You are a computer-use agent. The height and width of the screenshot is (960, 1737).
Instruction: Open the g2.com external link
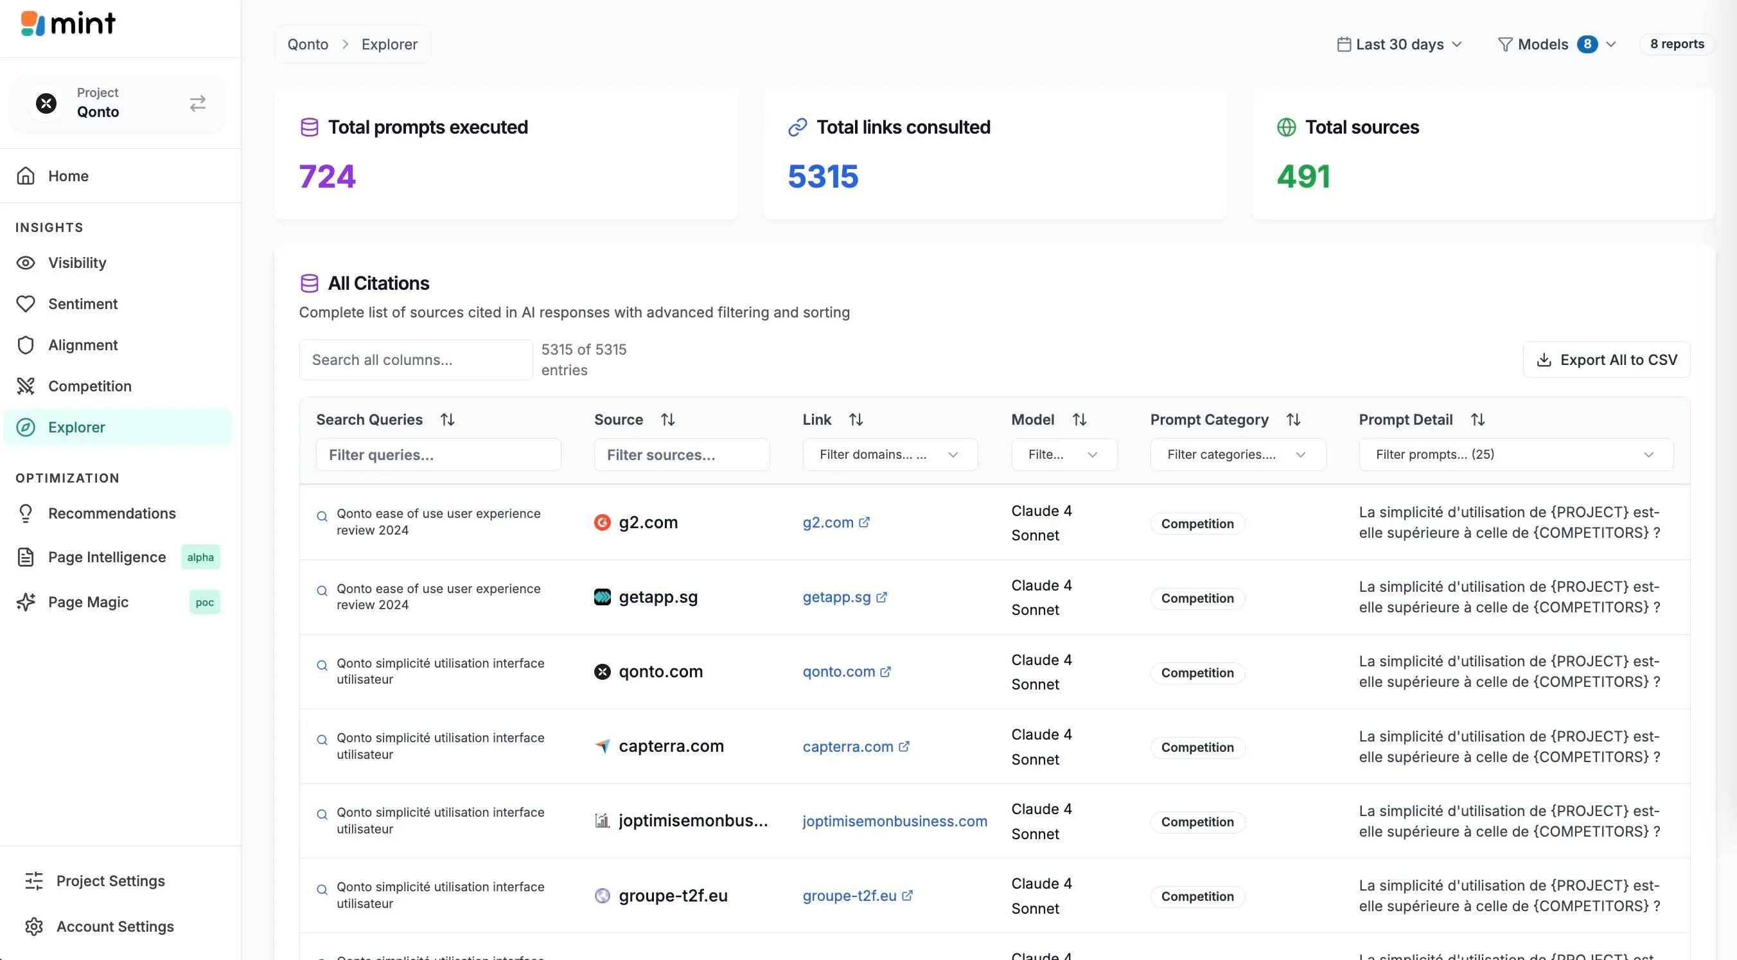836,522
